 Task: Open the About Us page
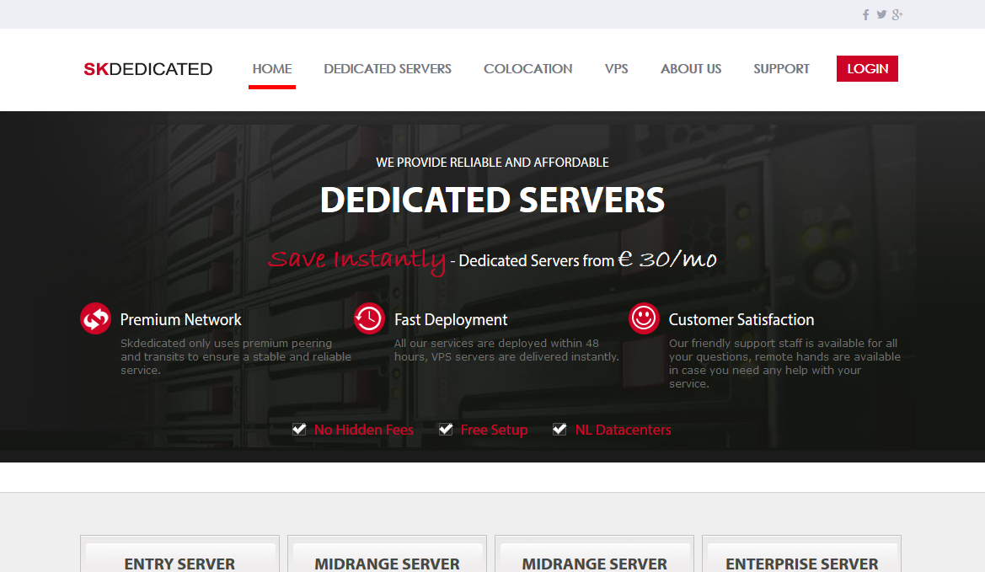[x=691, y=69]
